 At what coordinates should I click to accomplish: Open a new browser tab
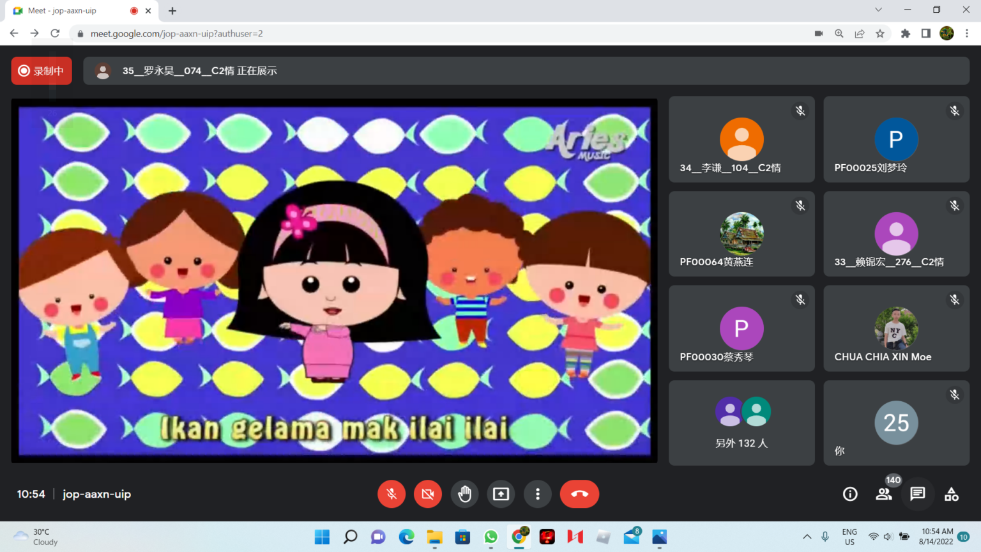tap(172, 11)
